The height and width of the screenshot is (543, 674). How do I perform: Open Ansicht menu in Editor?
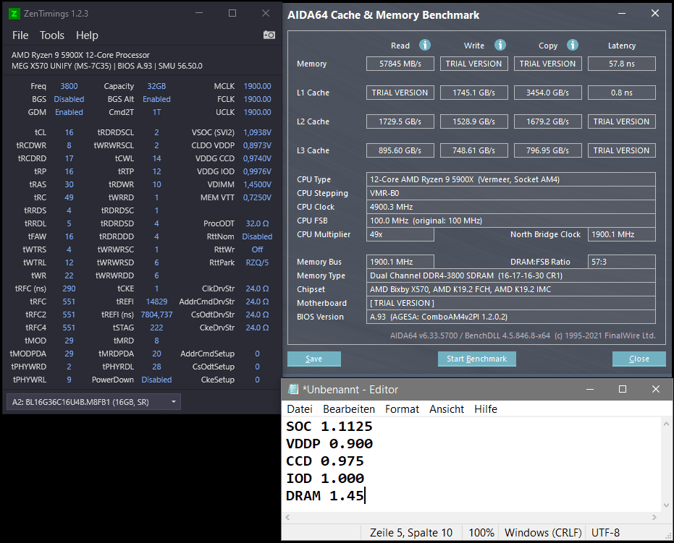coord(447,409)
